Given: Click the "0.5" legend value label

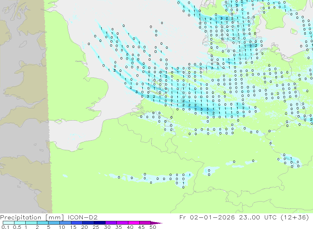Looking at the screenshot, I should click(17, 227).
